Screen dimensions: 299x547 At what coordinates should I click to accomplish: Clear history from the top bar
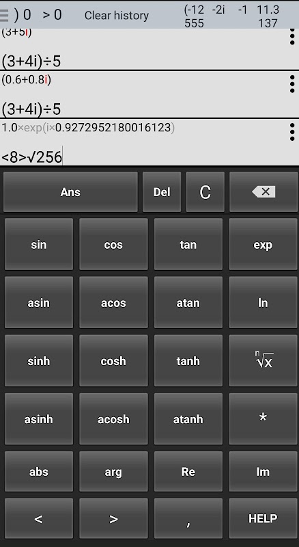pos(117,15)
